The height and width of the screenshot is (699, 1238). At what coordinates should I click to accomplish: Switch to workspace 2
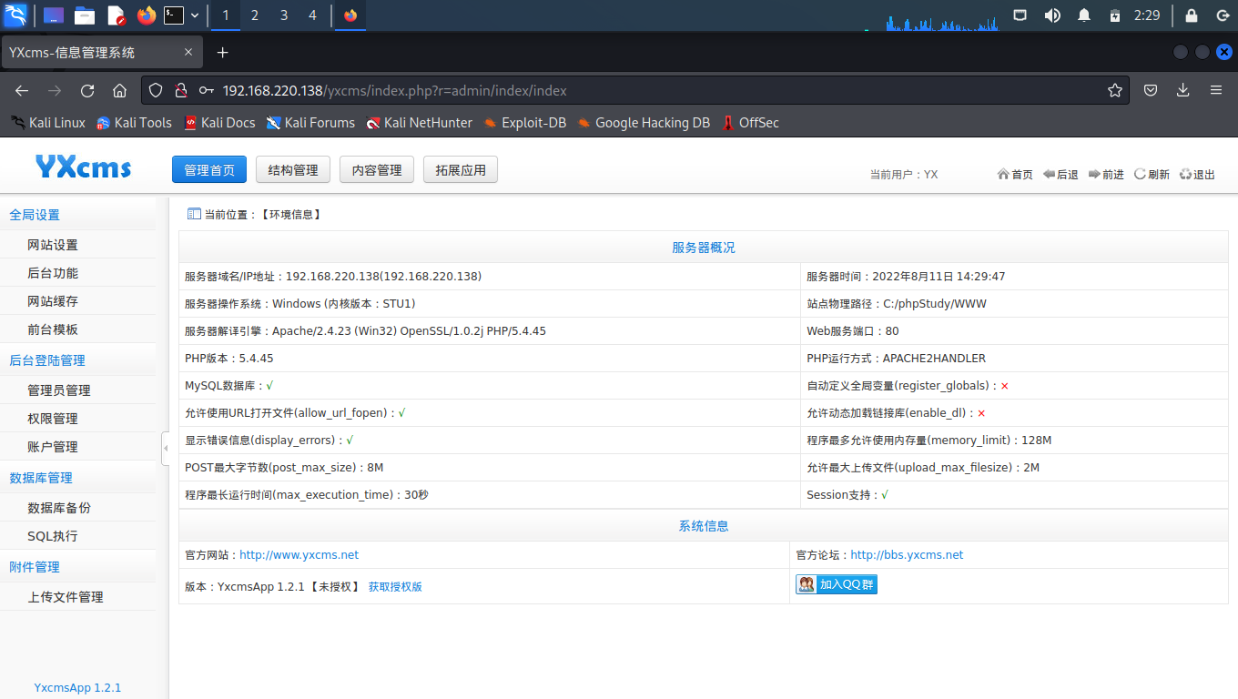click(x=255, y=15)
